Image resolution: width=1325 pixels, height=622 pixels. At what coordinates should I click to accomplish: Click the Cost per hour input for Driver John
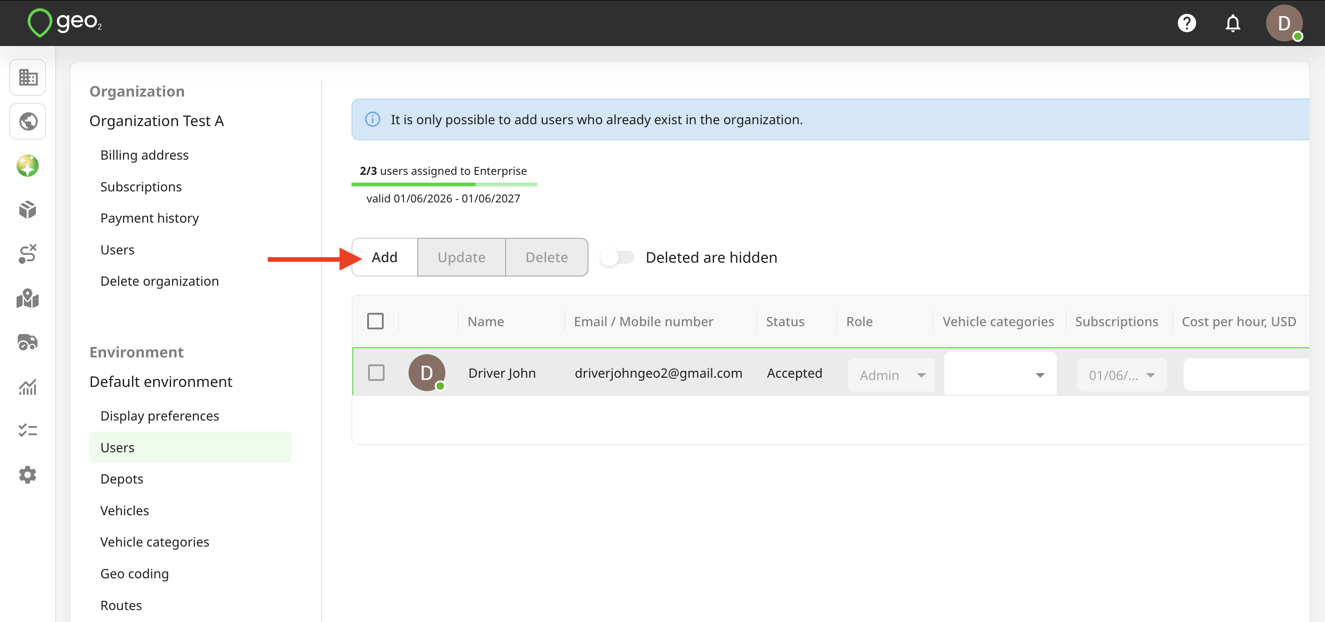click(x=1246, y=375)
